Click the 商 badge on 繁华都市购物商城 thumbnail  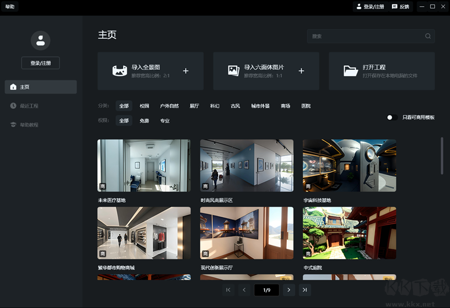click(x=102, y=254)
